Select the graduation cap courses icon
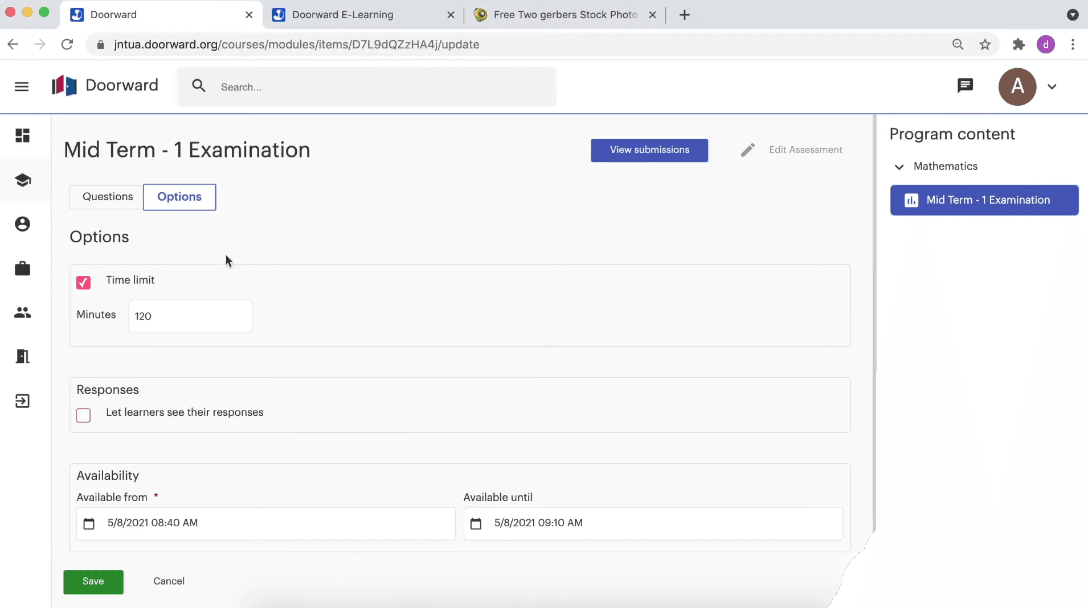 click(x=22, y=180)
